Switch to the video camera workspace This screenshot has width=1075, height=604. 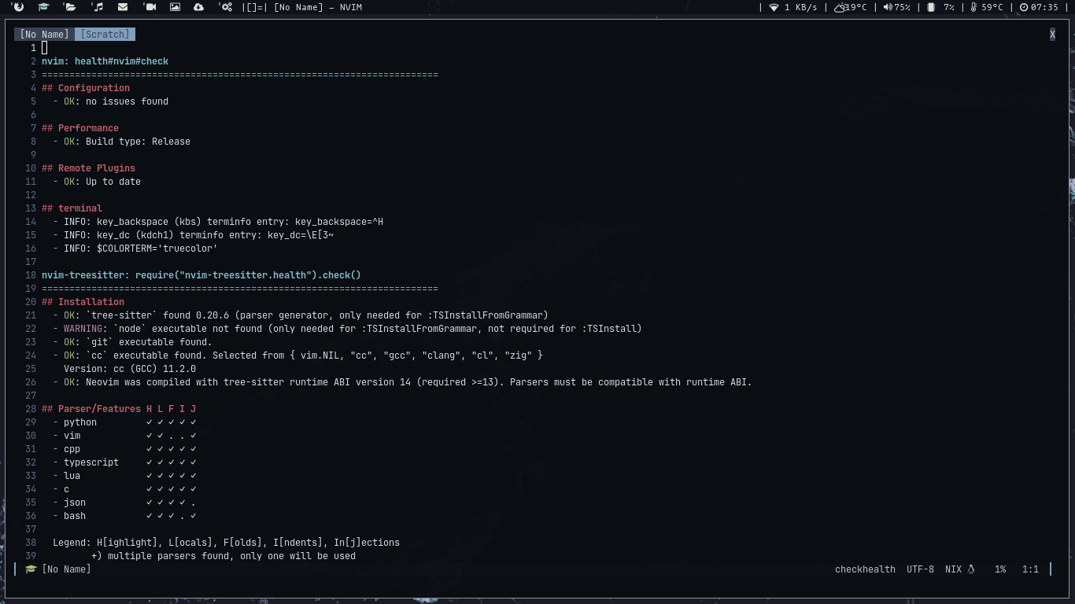pyautogui.click(x=150, y=7)
